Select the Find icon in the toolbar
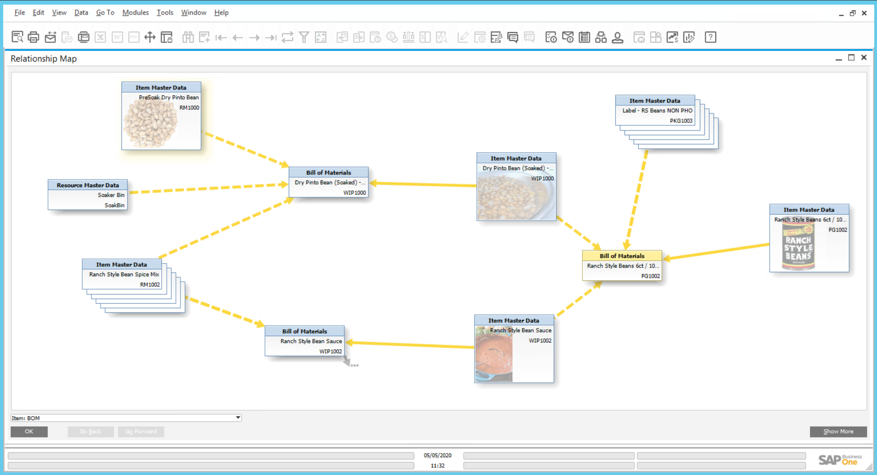877x475 pixels. point(17,37)
